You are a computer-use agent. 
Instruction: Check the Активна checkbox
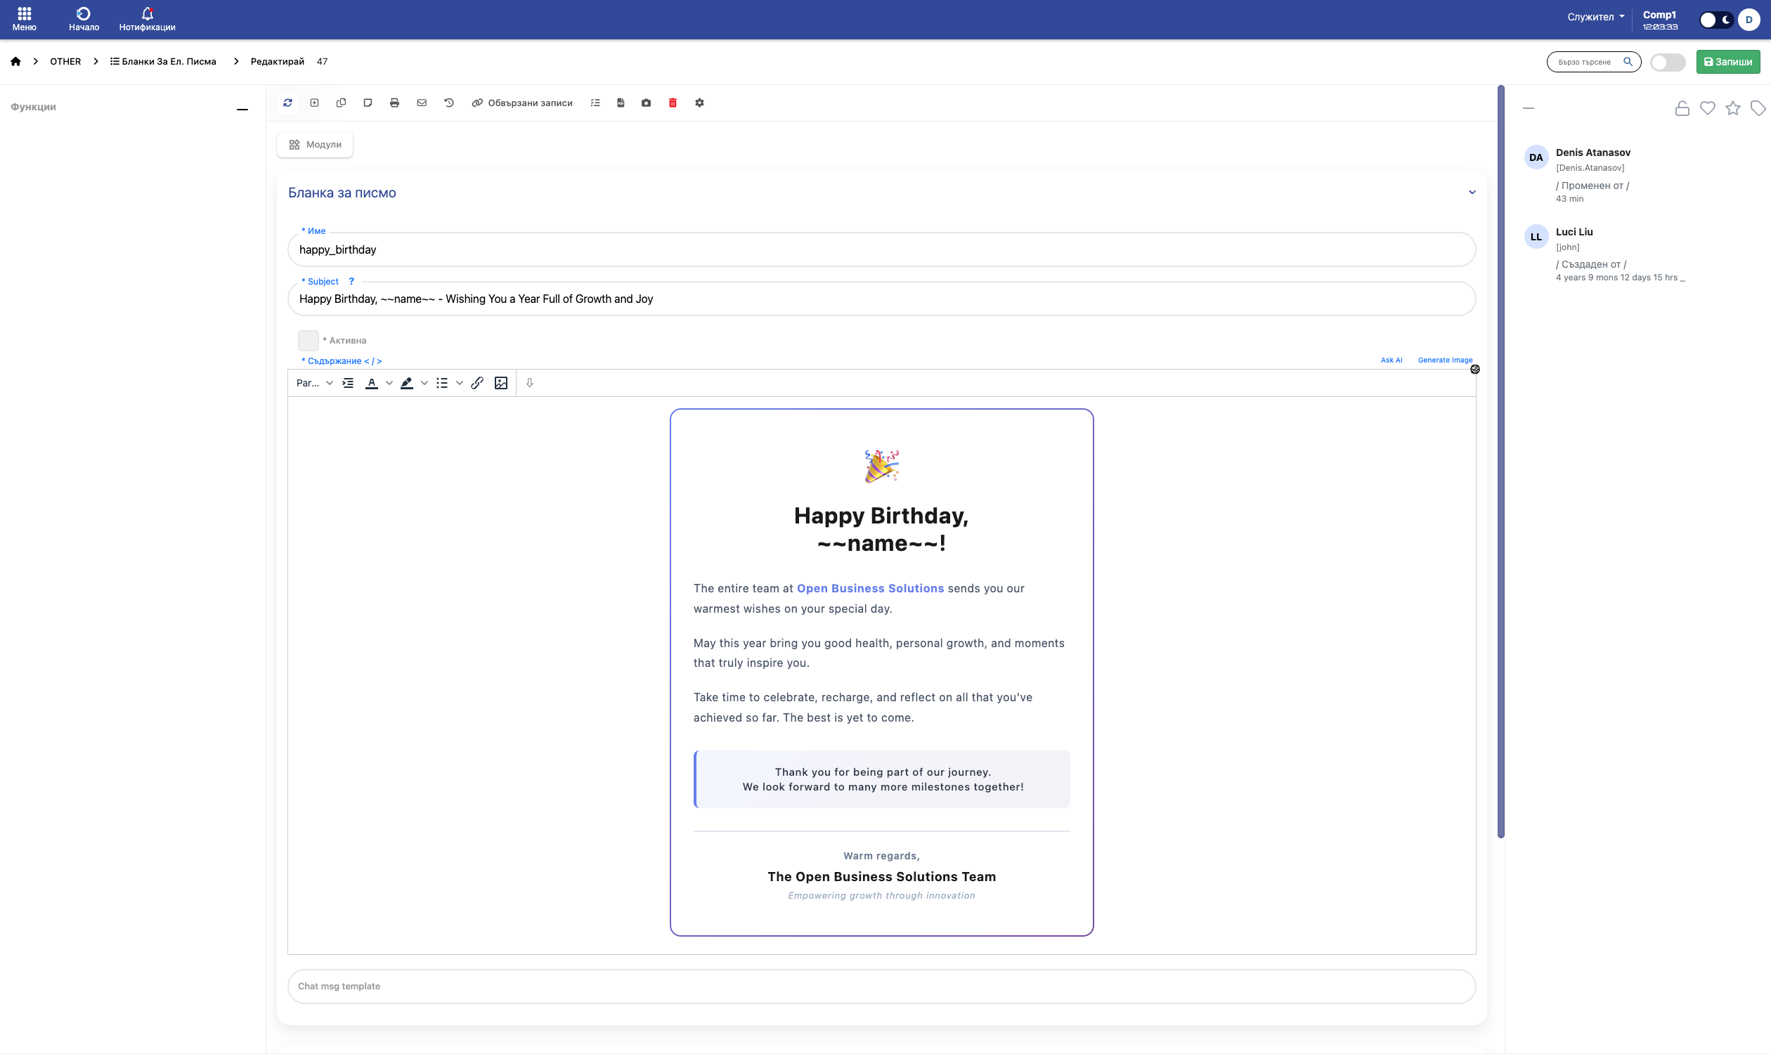point(309,341)
